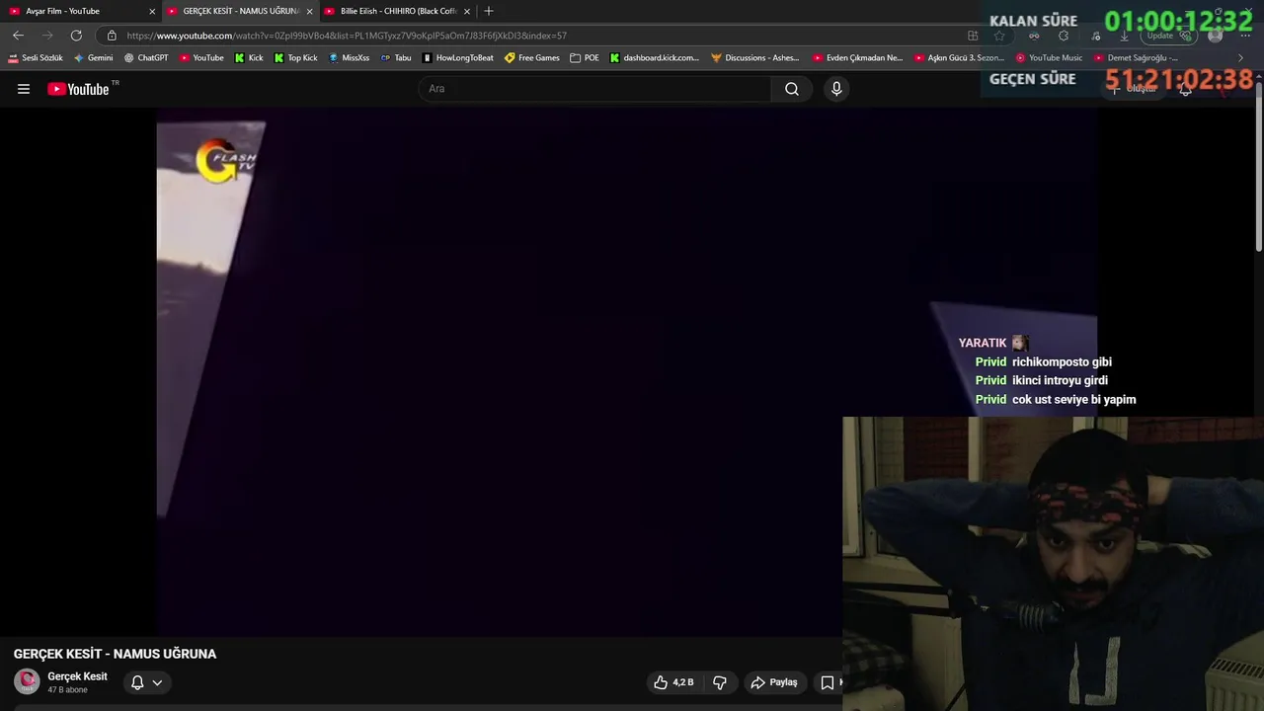
Task: Open the media control music note icon
Action: click(1096, 36)
